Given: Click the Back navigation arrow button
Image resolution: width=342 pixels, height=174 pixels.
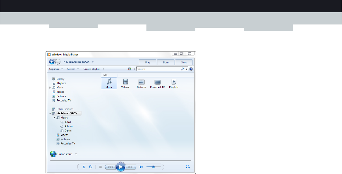Looking at the screenshot, I should pyautogui.click(x=52, y=62).
